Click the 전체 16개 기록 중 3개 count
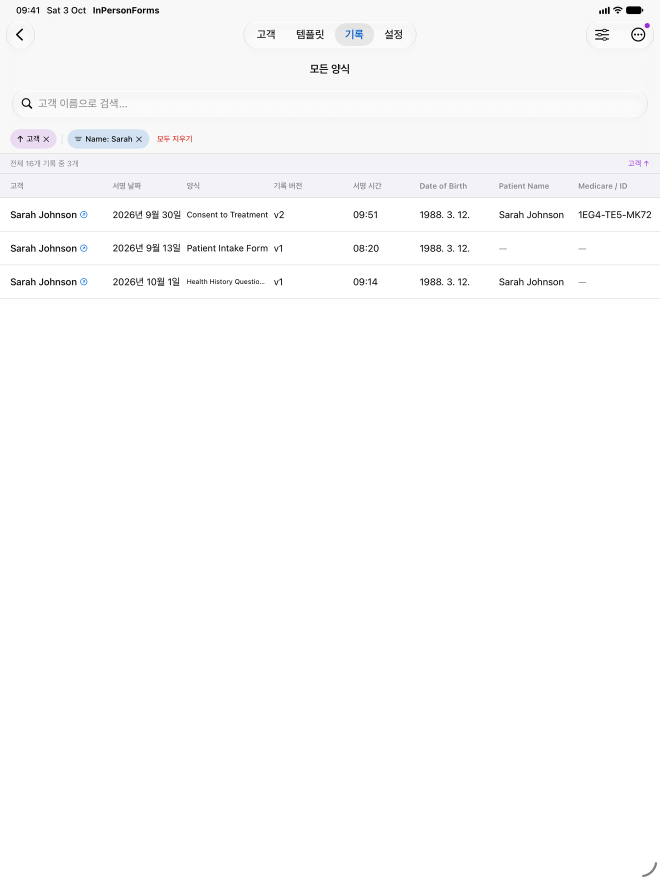 (x=44, y=163)
